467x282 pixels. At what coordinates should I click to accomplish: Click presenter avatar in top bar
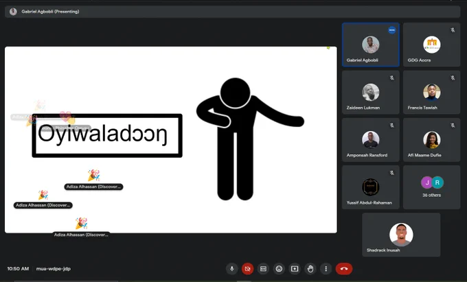pyautogui.click(x=13, y=12)
